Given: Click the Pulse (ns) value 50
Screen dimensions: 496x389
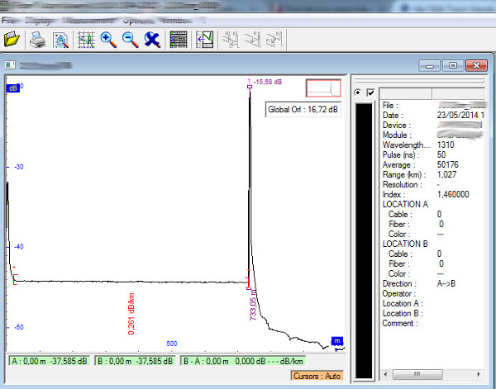Looking at the screenshot, I should [441, 154].
